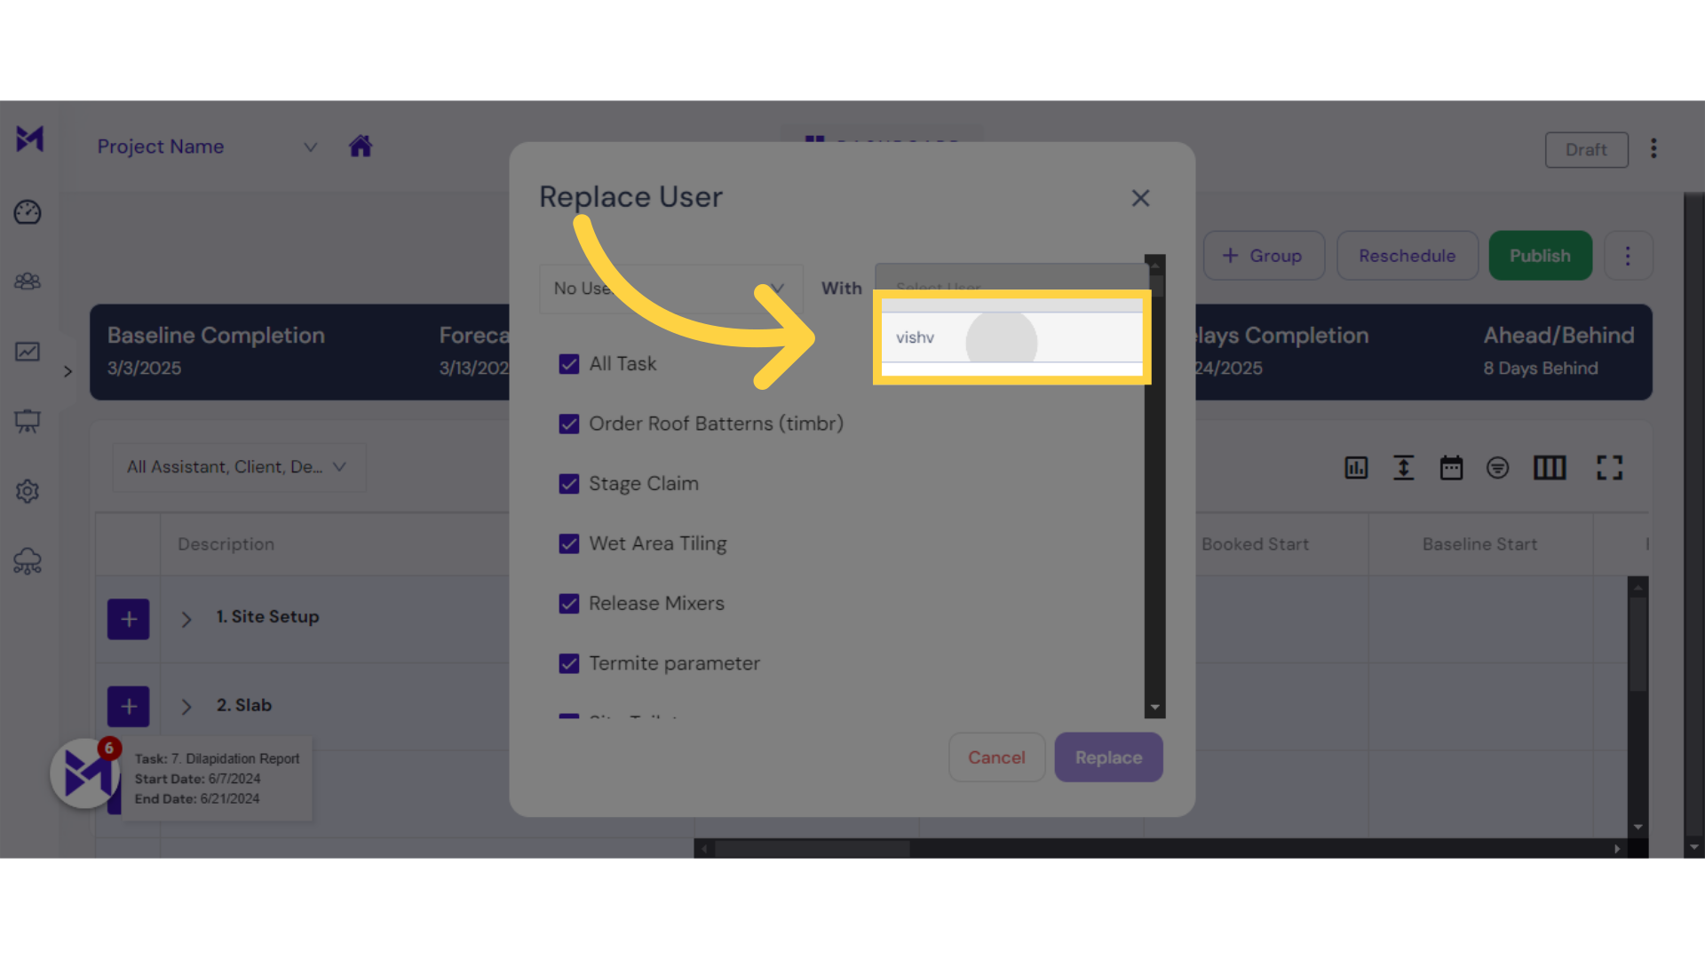Select vishv from the user list
This screenshot has width=1705, height=959.
click(x=1011, y=337)
